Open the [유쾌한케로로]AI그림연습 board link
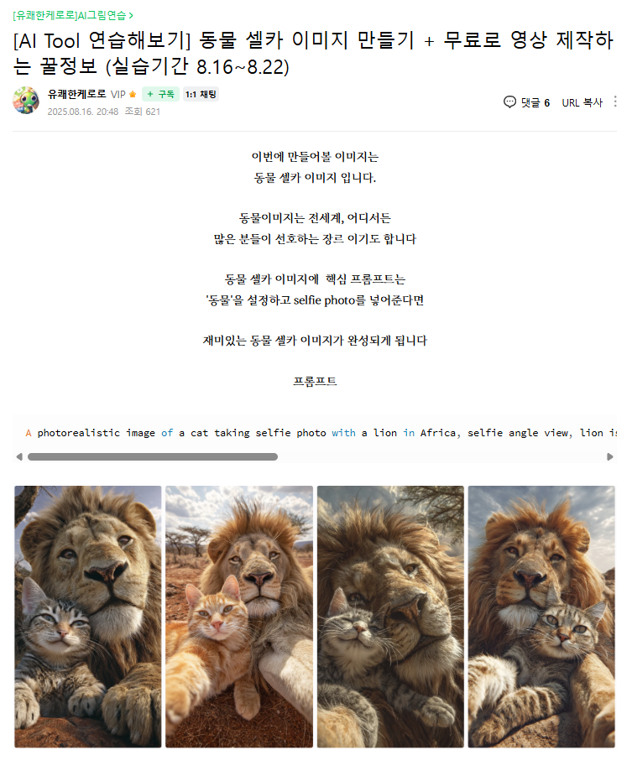Image resolution: width=632 pixels, height=771 pixels. (x=70, y=15)
